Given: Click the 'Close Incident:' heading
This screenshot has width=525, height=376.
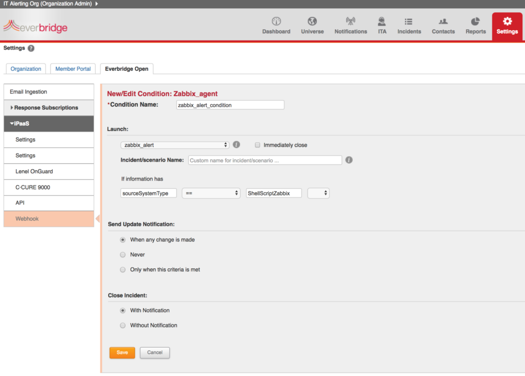Looking at the screenshot, I should [x=127, y=295].
